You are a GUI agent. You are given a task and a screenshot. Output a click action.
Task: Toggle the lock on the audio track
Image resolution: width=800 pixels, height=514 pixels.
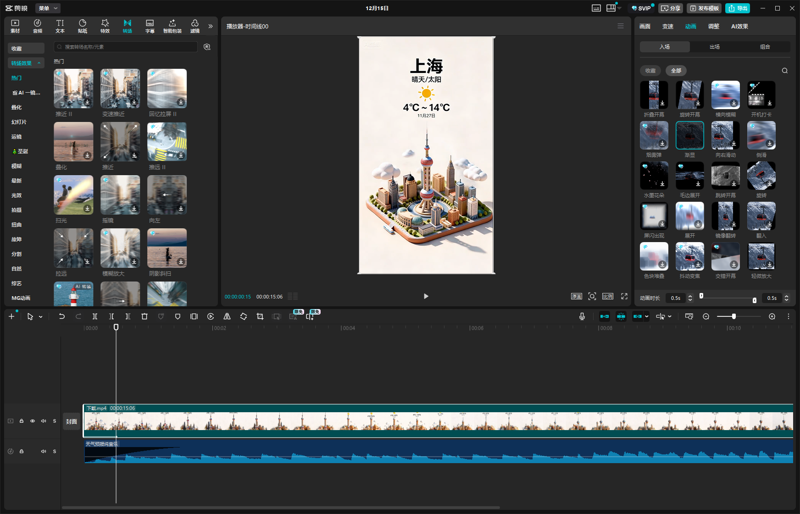[22, 451]
